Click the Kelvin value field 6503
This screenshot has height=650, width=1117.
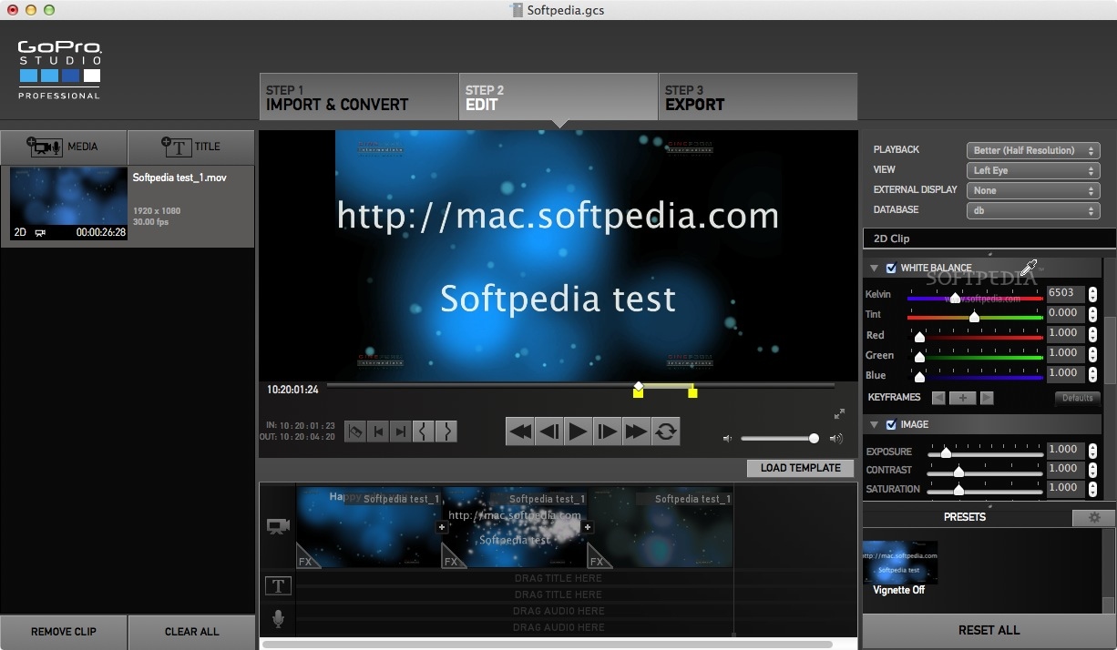[1065, 293]
